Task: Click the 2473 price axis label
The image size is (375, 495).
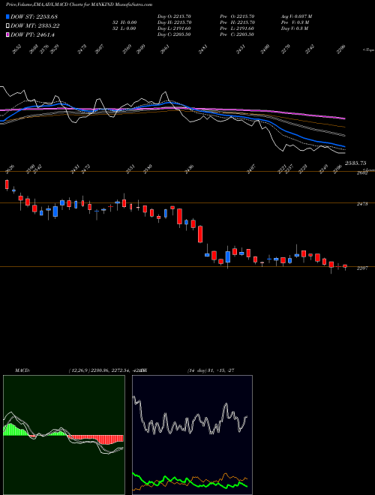Action: 362,204
